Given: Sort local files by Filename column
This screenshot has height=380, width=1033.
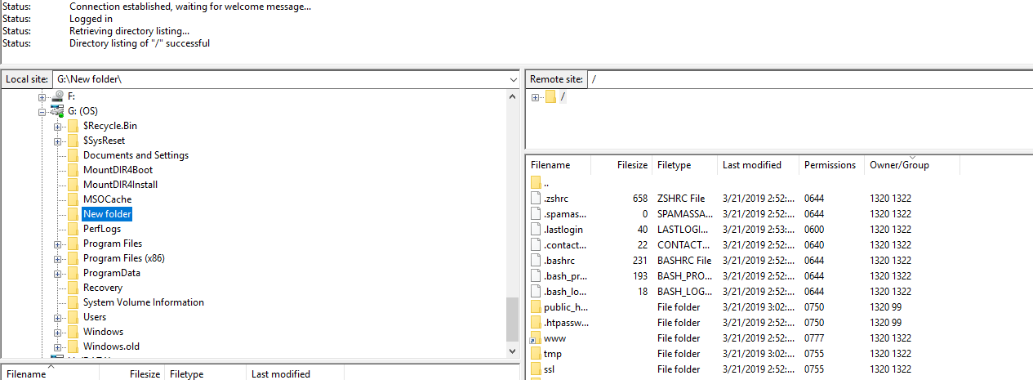Looking at the screenshot, I should 49,373.
